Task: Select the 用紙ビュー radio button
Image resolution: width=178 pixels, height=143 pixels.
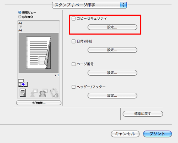Action: click(20, 12)
